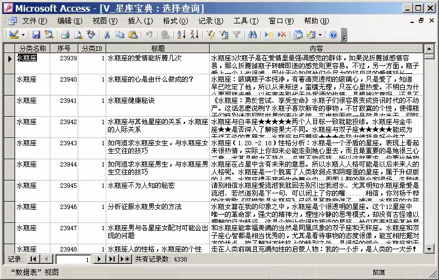Click the Find binoculars icon
The image size is (439, 280).
tap(252, 35)
